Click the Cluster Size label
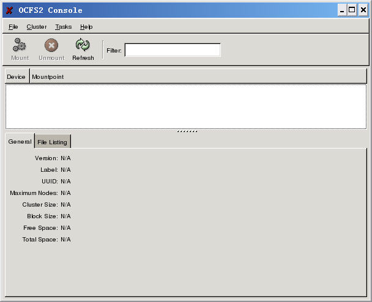The height and width of the screenshot is (302, 372). click(x=40, y=205)
